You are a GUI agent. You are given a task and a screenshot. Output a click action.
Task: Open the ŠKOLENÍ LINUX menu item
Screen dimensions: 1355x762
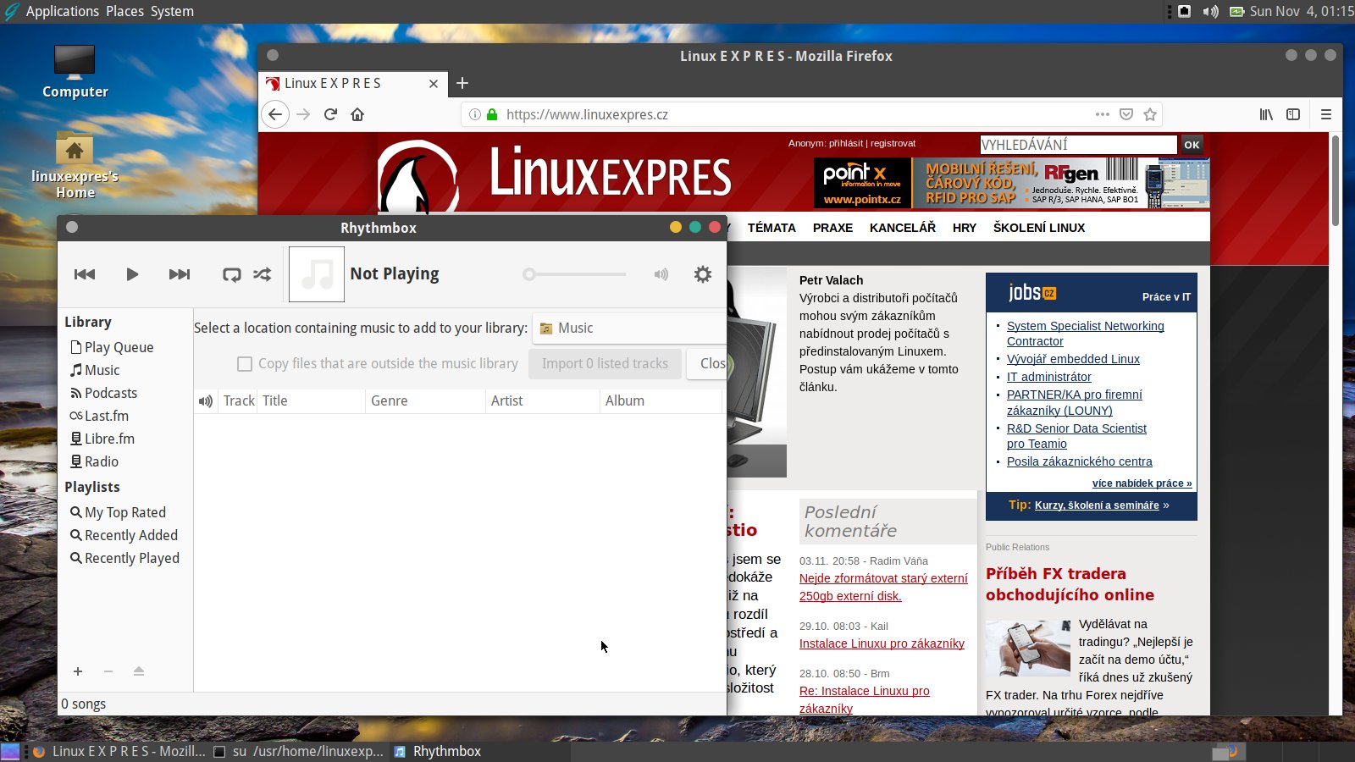pos(1039,228)
